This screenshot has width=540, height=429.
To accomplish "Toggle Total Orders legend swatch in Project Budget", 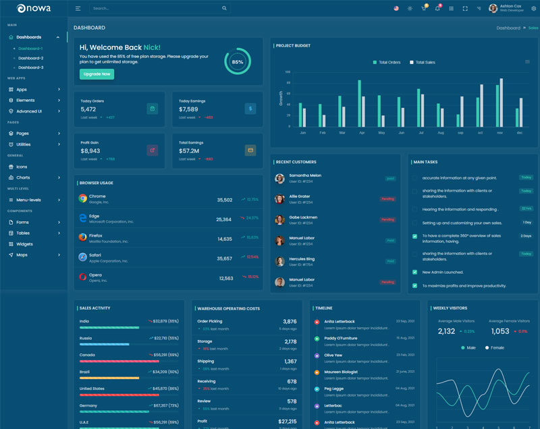I will coord(375,62).
